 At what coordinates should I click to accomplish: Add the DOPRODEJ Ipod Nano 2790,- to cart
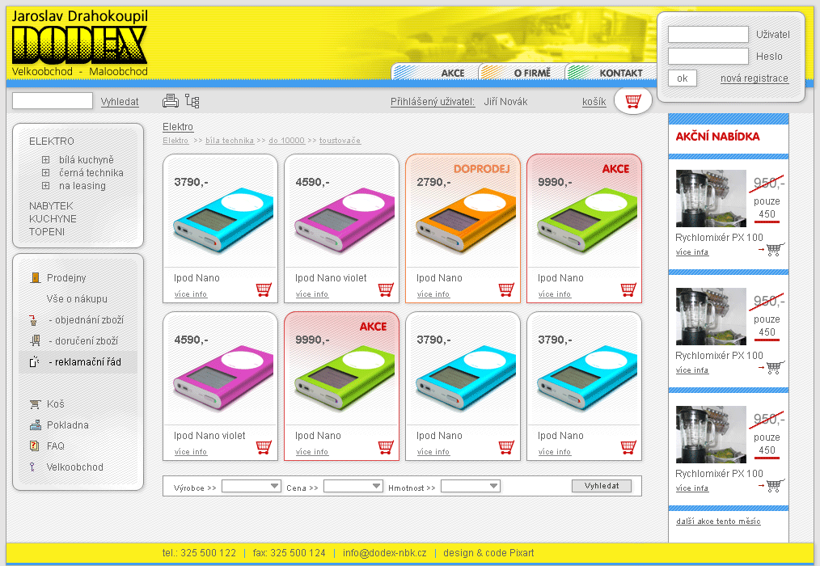(x=506, y=289)
